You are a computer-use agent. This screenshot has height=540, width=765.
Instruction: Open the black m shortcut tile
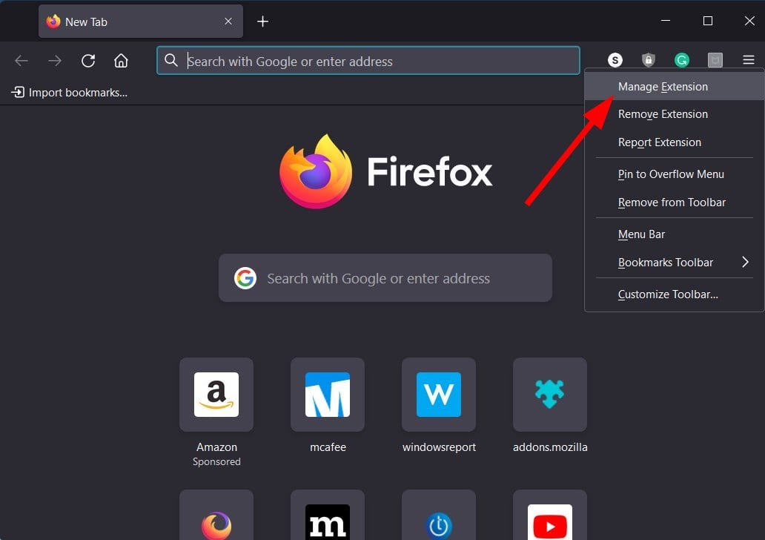coord(328,515)
